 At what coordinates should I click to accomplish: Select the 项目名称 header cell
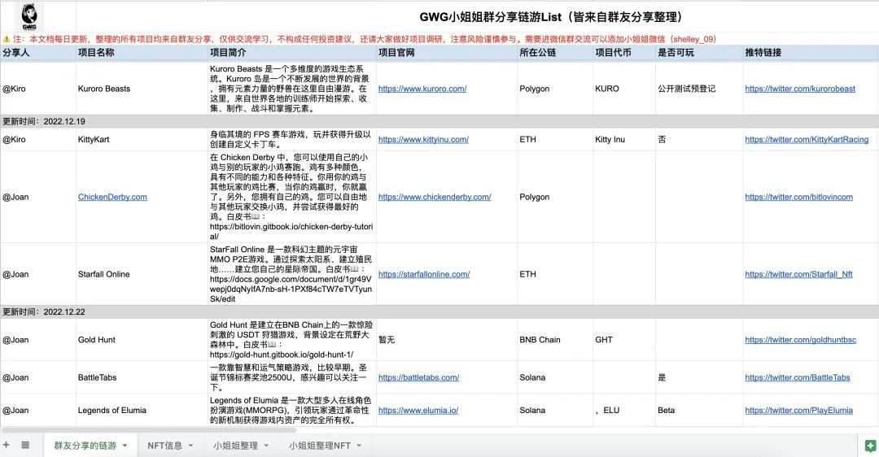point(142,53)
